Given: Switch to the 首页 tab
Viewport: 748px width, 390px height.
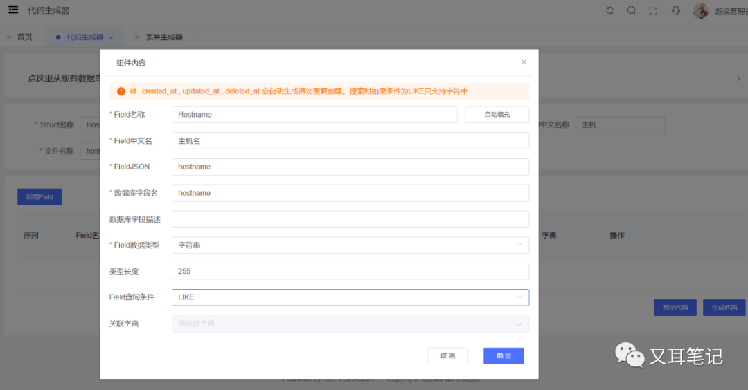Looking at the screenshot, I should tap(24, 37).
